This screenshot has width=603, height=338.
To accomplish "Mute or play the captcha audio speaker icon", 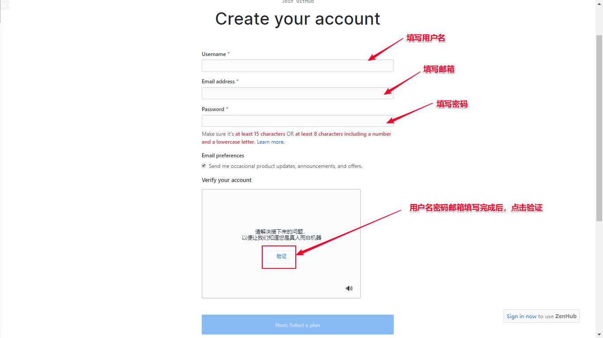I will [349, 288].
